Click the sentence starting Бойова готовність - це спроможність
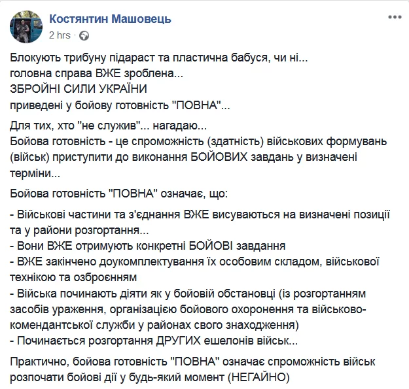Viewport: 409px width, 389px height. [x=198, y=142]
